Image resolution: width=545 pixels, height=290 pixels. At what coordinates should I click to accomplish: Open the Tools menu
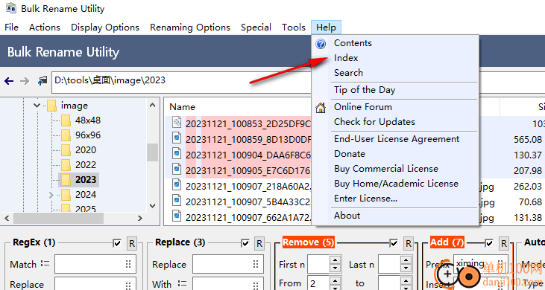click(294, 28)
